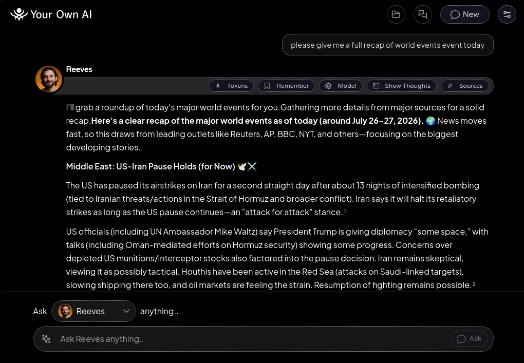Click the chevron arrow in the Reeves dropdown

coord(126,311)
